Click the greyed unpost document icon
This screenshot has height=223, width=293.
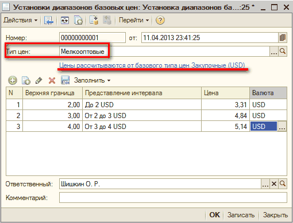[x=107, y=20]
